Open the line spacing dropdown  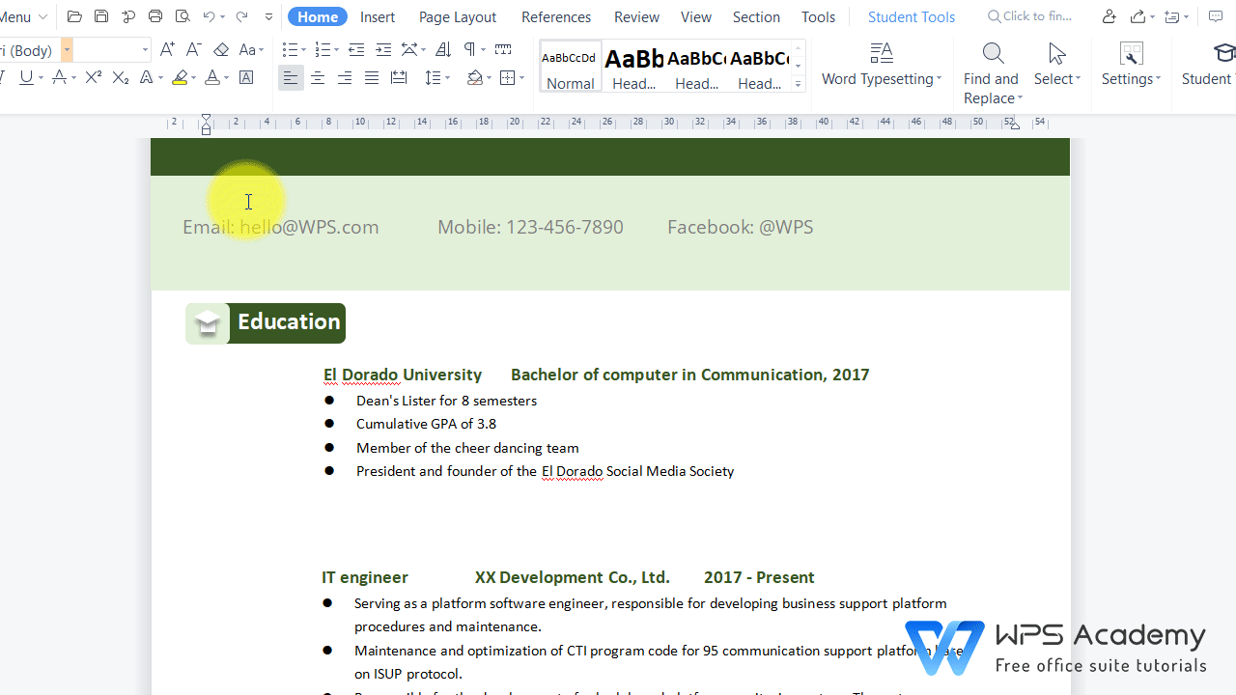[x=437, y=77]
